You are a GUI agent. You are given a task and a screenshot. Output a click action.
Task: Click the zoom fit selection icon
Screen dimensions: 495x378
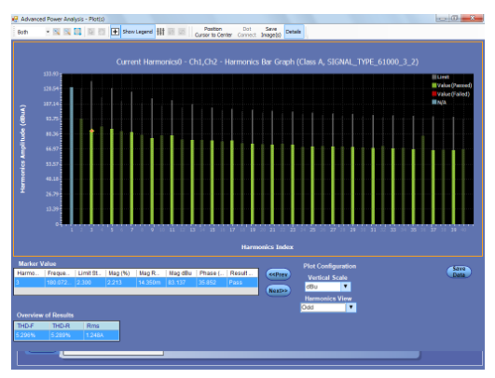pos(77,32)
